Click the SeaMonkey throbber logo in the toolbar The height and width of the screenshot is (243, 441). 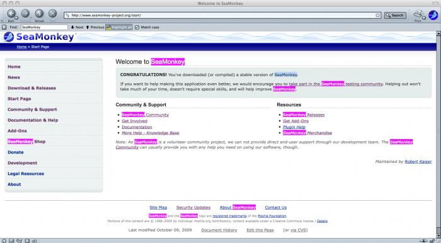pyautogui.click(x=433, y=15)
